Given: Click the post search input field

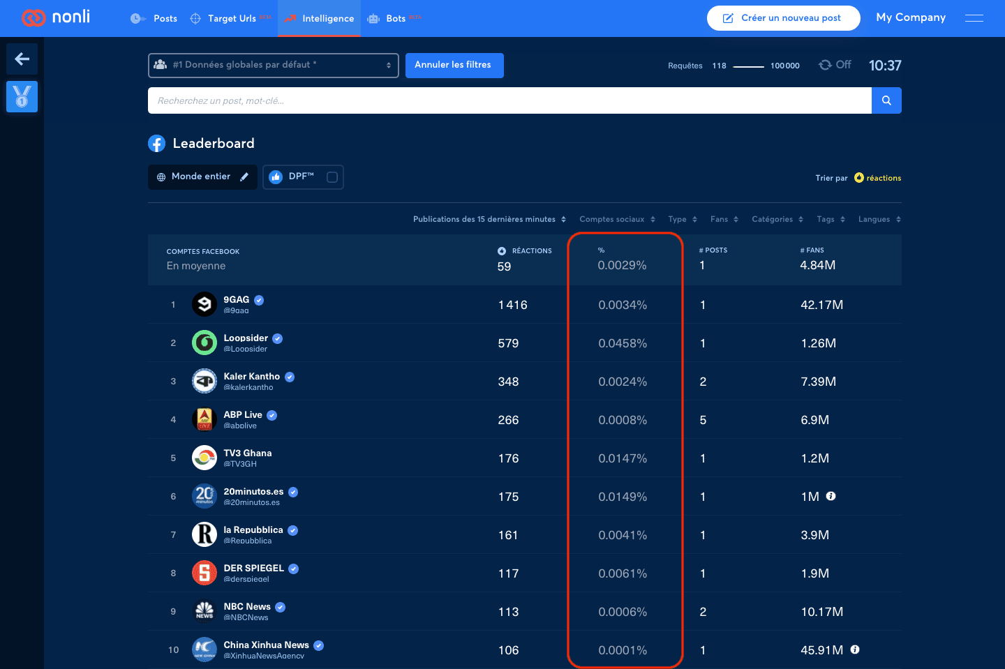Looking at the screenshot, I should 509,100.
